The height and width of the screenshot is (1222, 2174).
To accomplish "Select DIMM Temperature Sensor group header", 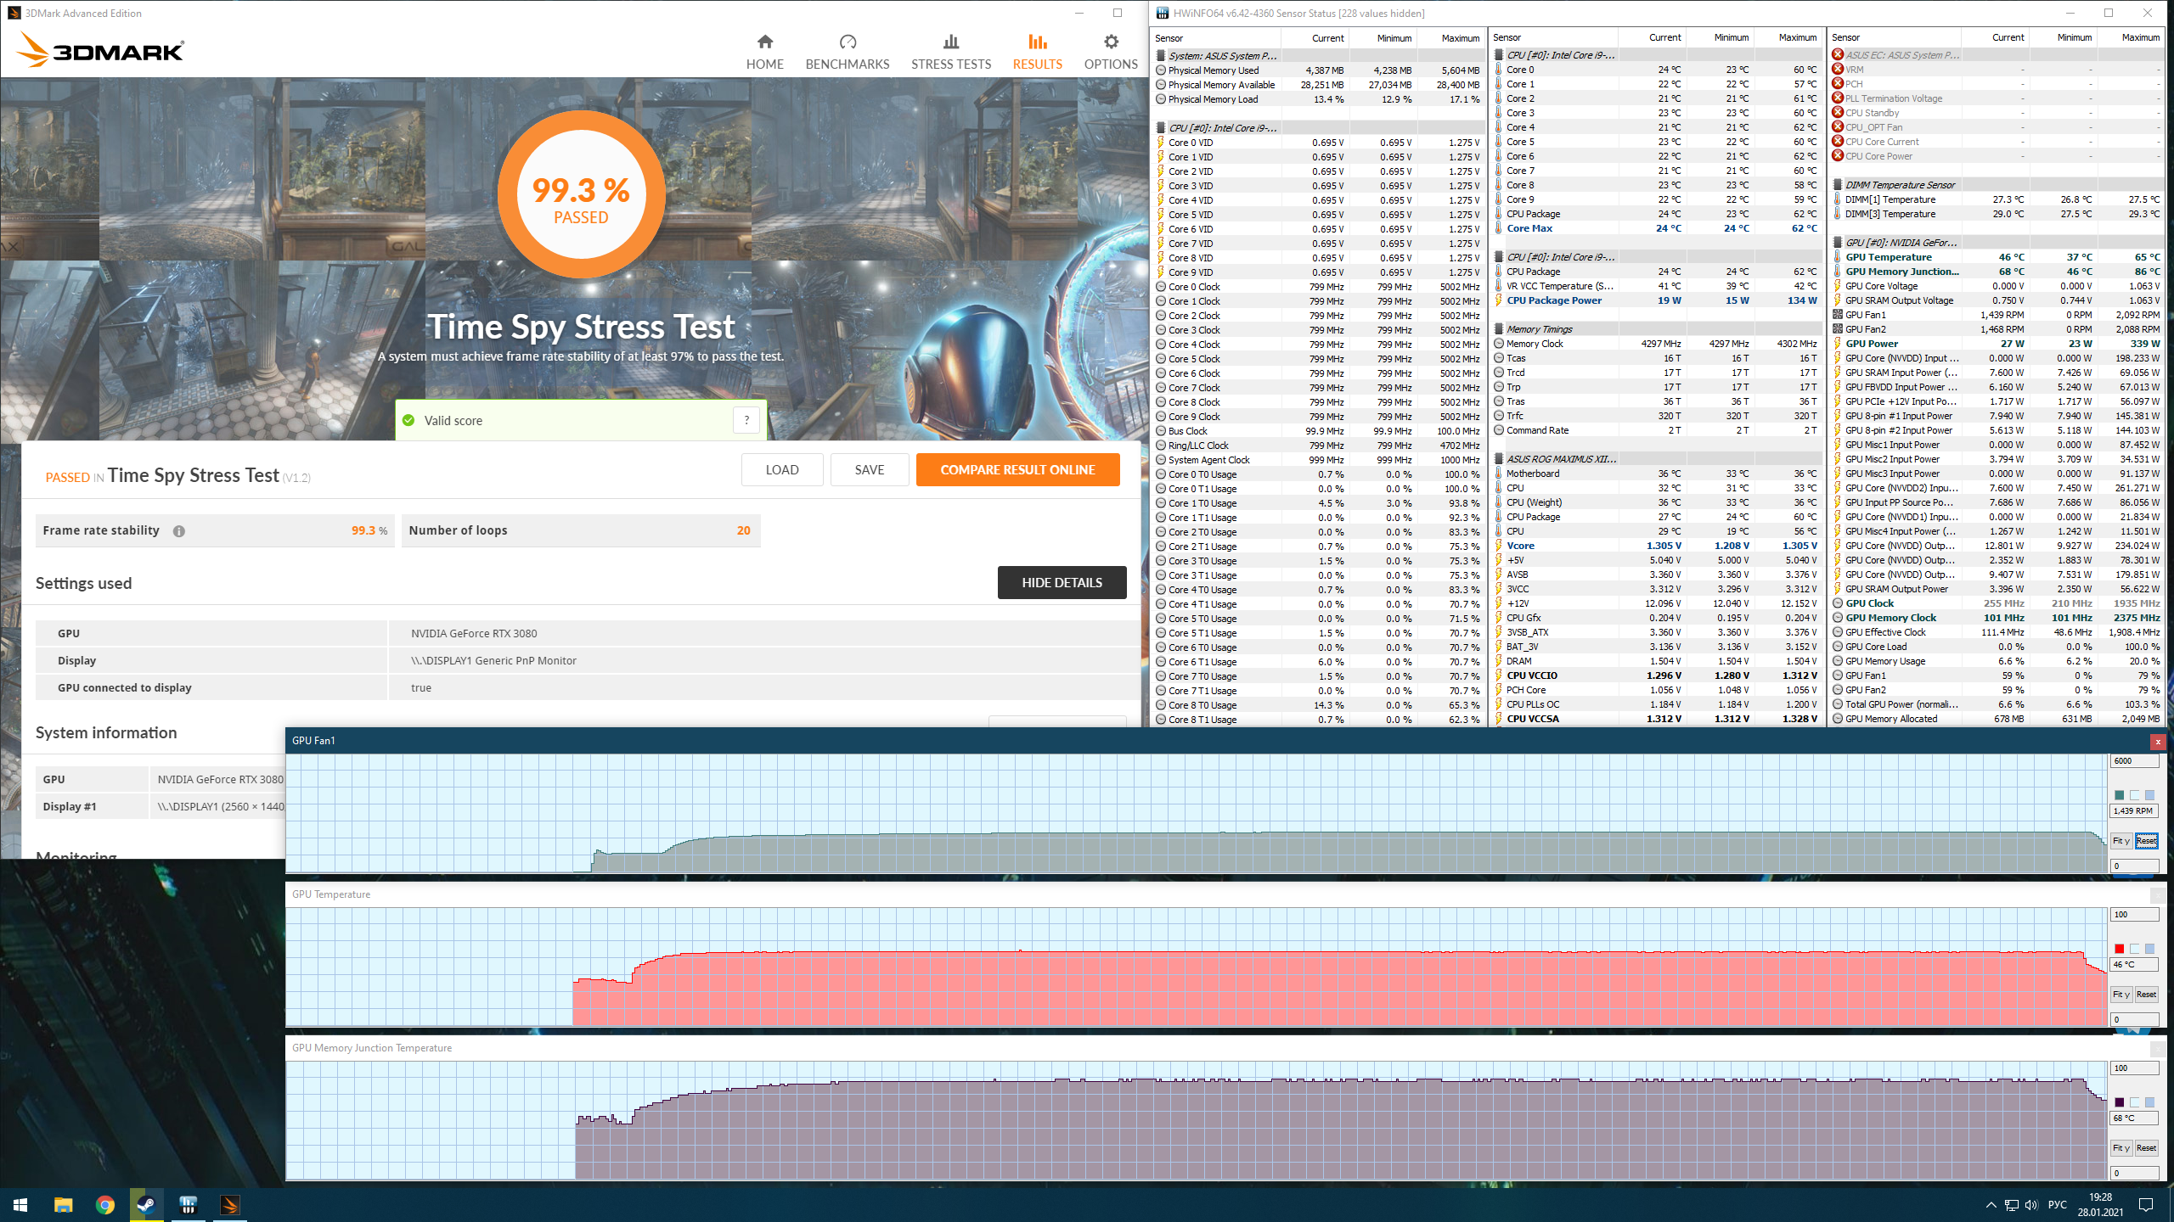I will point(1996,185).
